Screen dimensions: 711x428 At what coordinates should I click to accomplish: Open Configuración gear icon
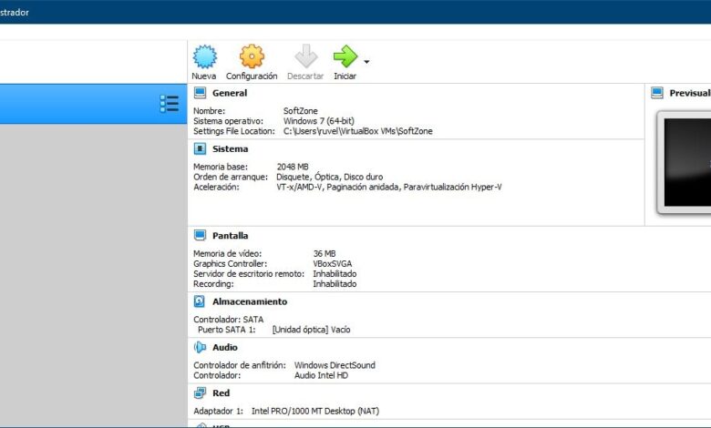coord(252,56)
